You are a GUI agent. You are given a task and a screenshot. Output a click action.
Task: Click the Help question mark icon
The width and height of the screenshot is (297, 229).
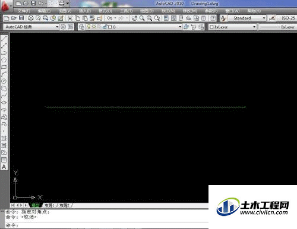213,18
